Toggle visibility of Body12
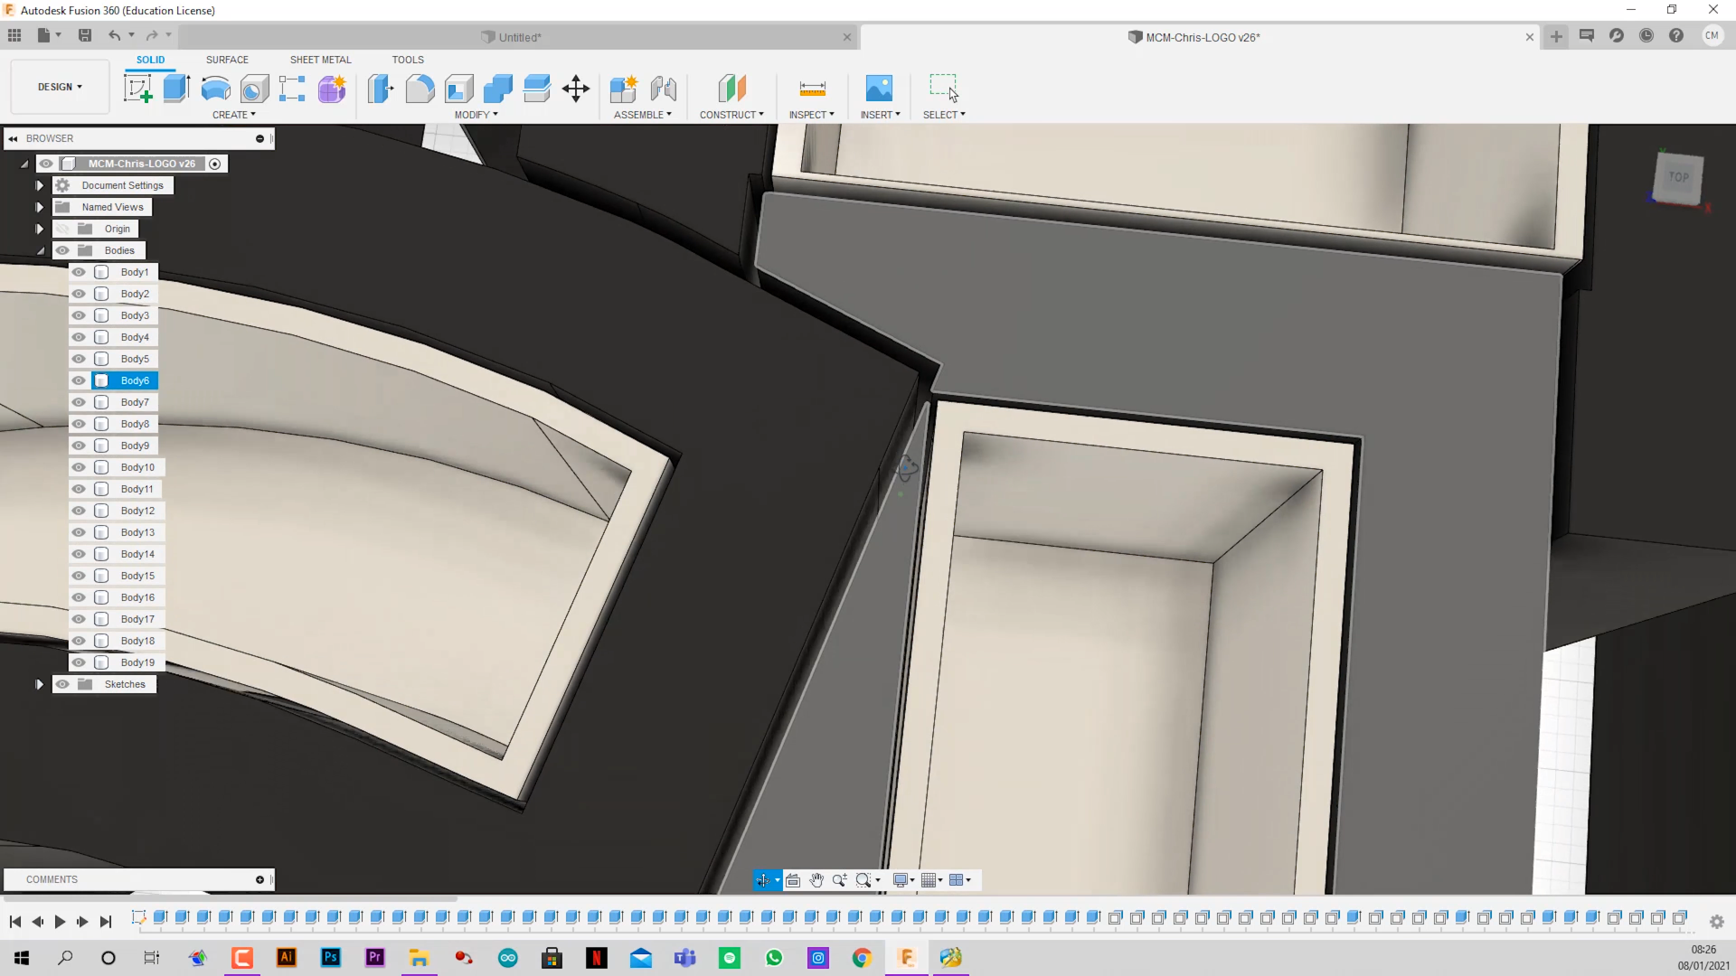Image resolution: width=1736 pixels, height=976 pixels. [x=79, y=511]
